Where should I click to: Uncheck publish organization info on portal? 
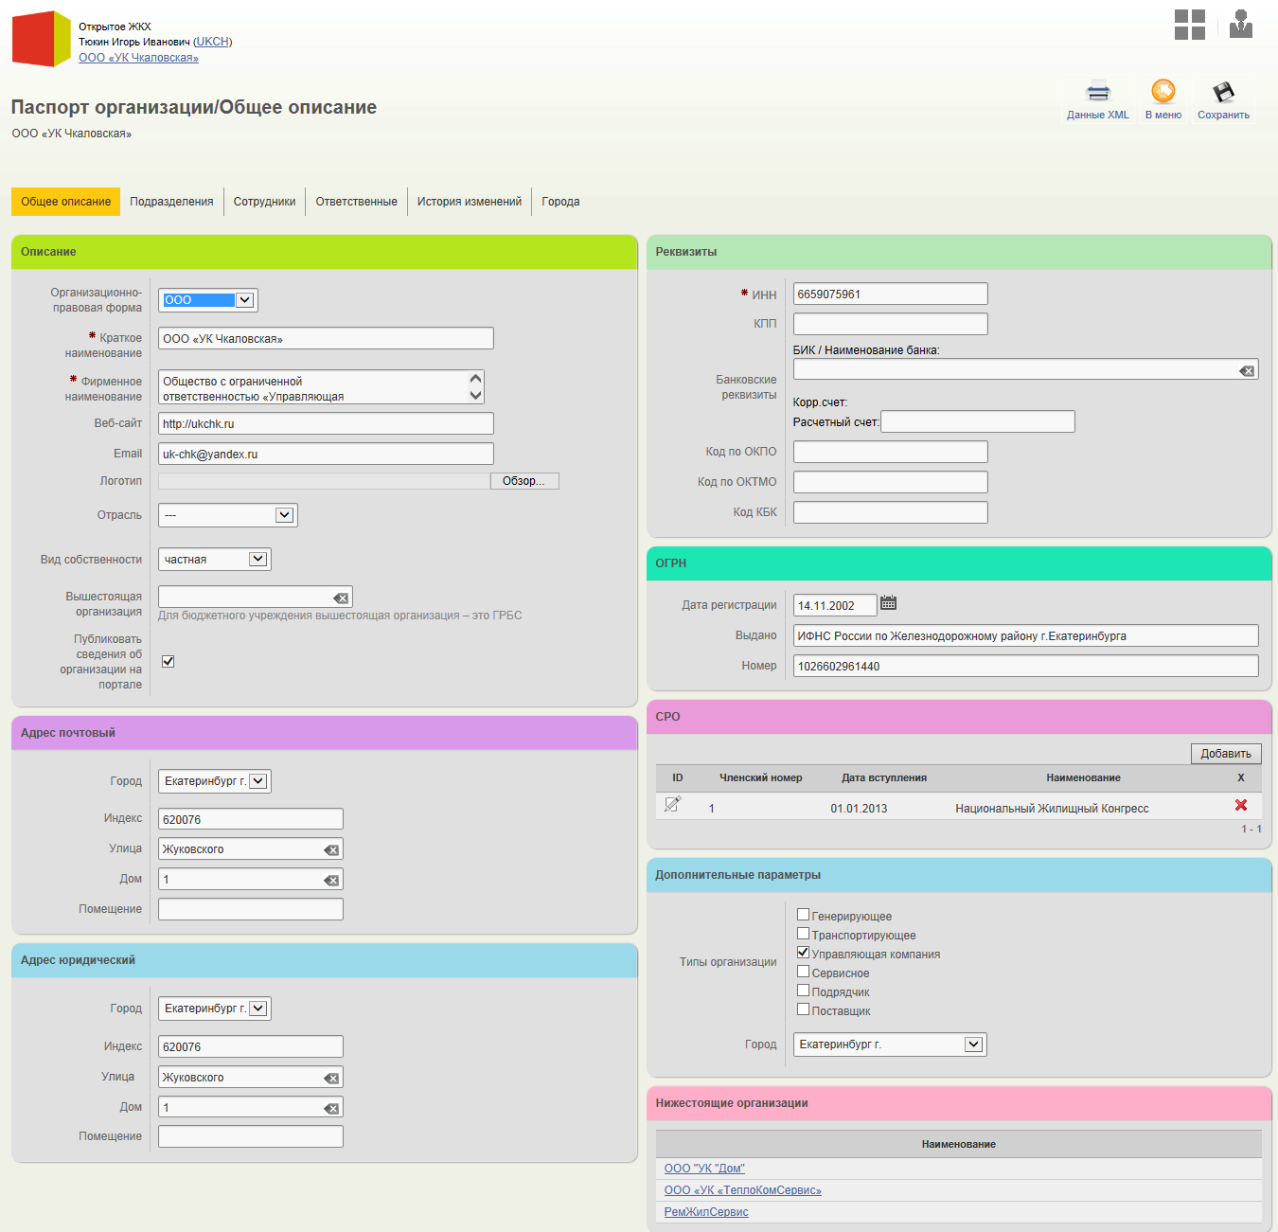point(168,661)
